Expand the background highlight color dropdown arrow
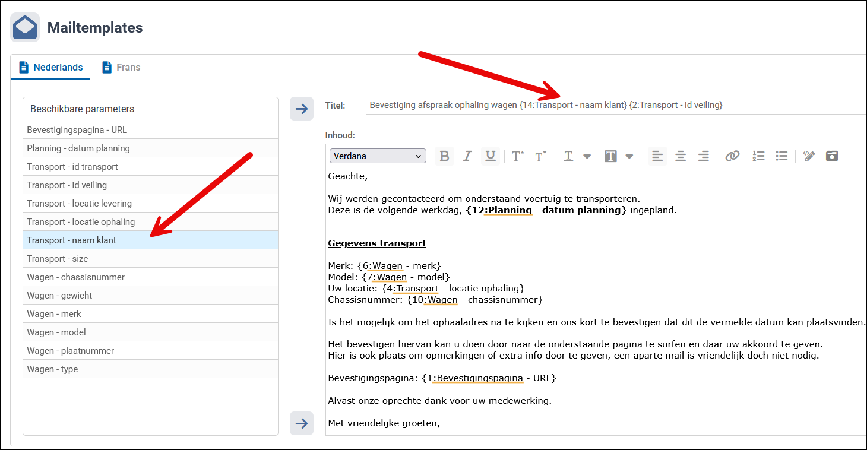 pos(629,157)
